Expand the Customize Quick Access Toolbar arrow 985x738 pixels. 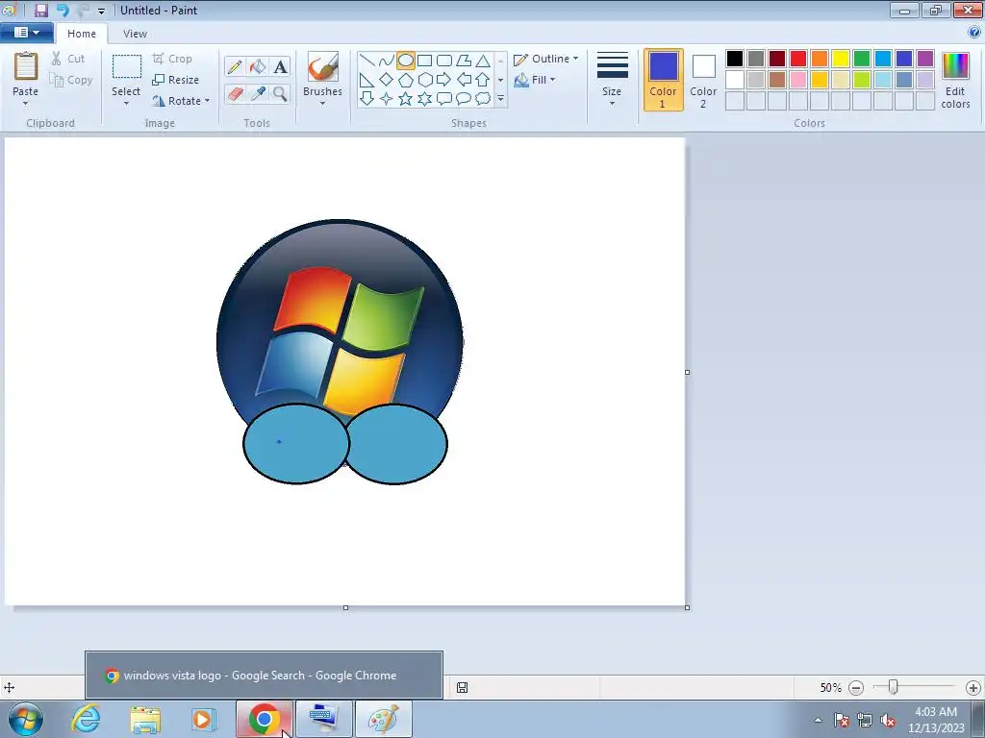click(101, 11)
